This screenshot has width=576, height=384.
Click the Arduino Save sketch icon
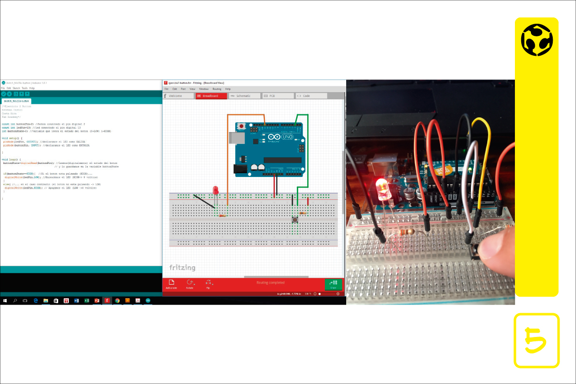27,94
